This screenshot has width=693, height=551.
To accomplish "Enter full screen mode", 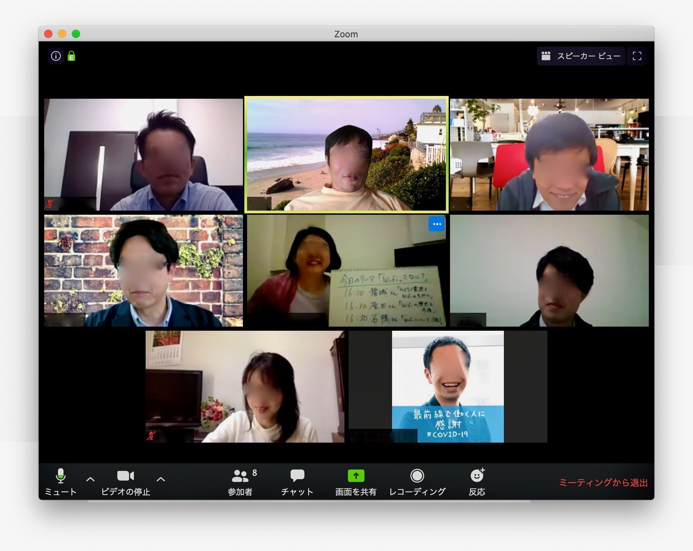I will coord(637,56).
